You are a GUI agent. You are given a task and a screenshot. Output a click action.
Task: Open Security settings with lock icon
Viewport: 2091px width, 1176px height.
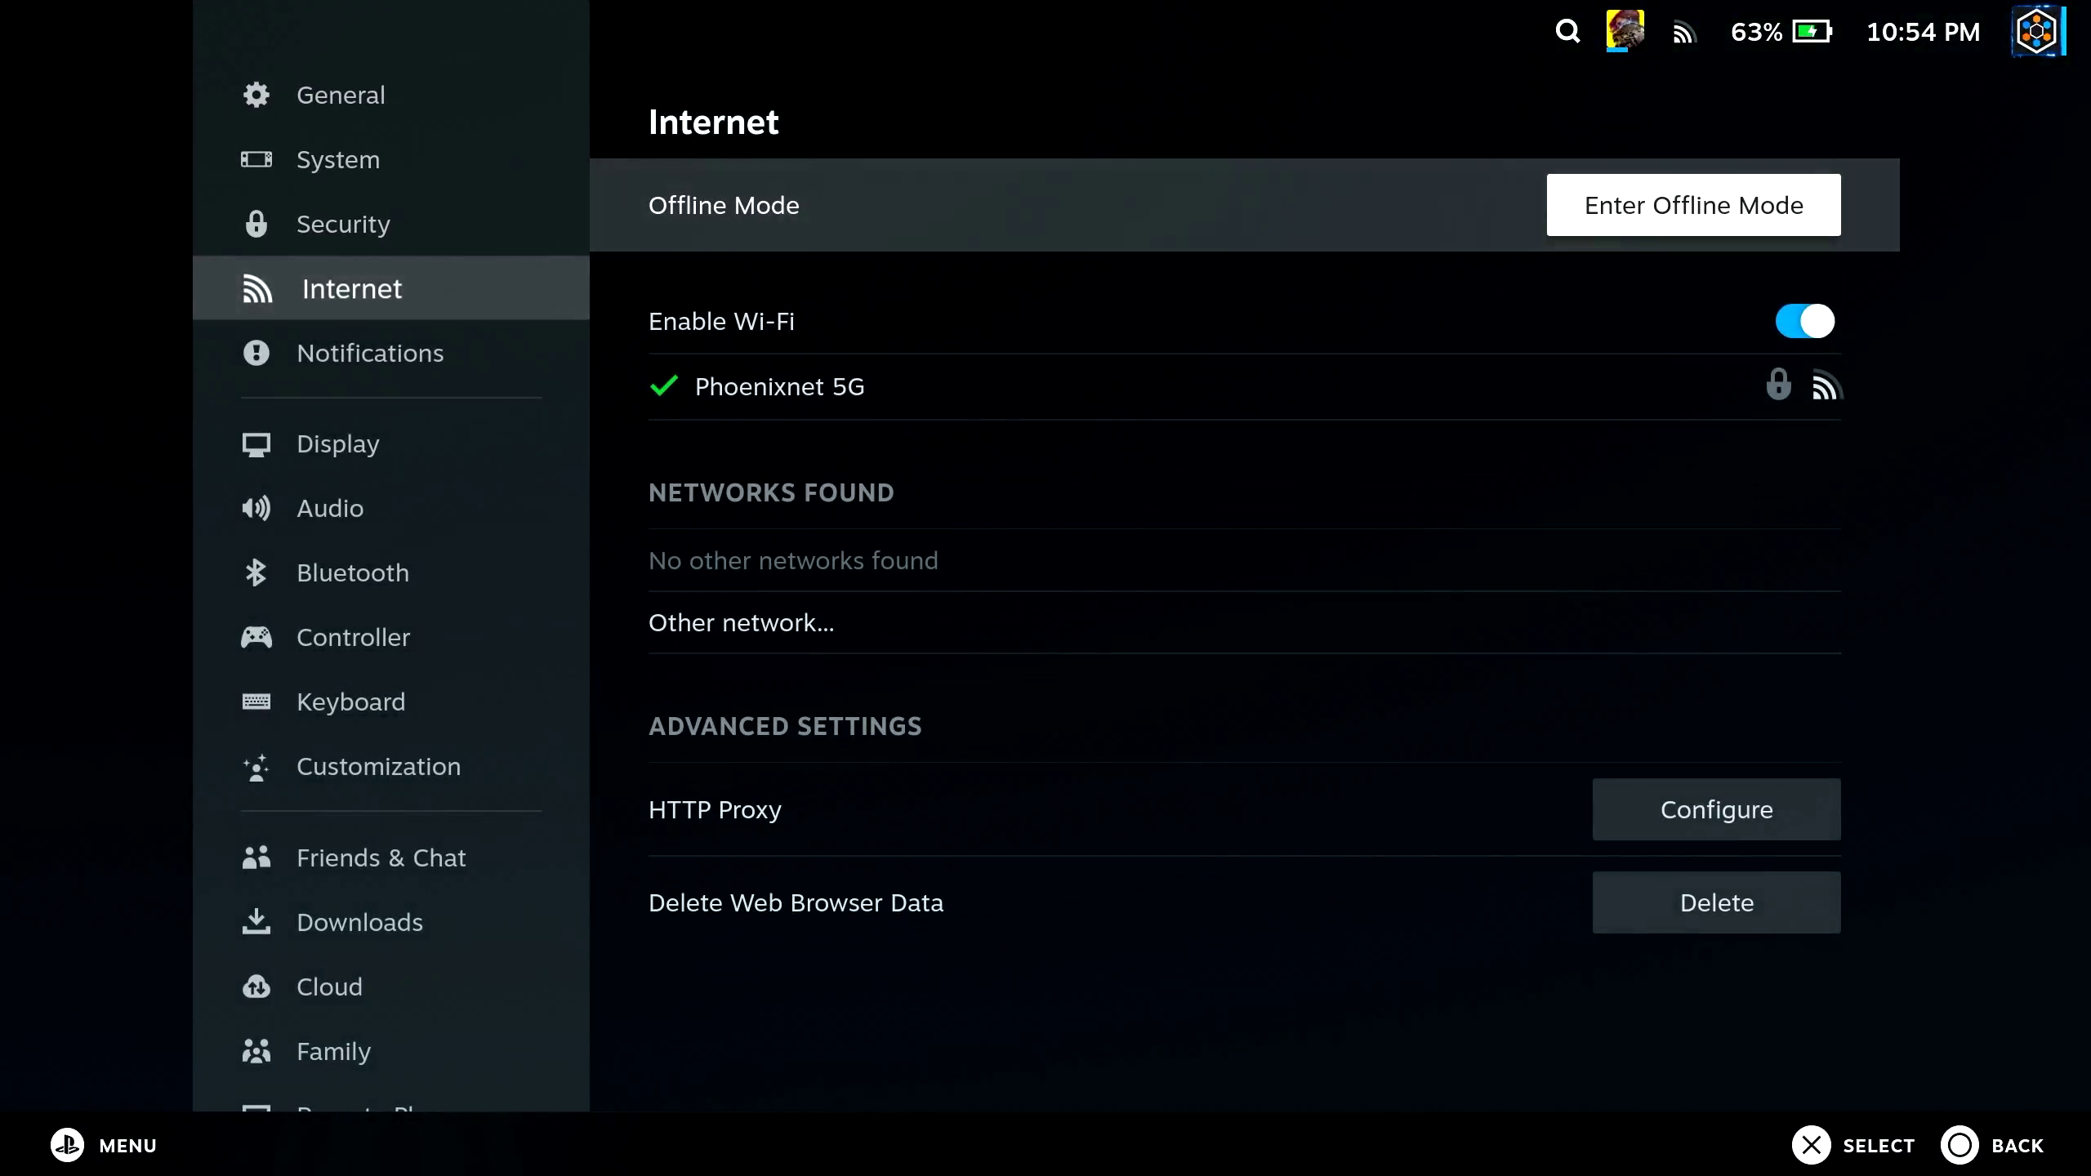(343, 224)
